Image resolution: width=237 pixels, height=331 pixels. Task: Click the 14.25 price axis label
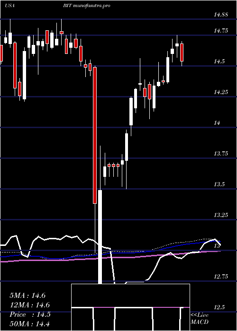(x=221, y=92)
